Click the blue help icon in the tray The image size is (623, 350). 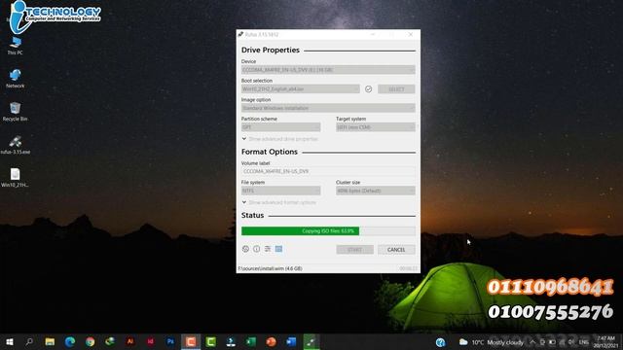click(x=440, y=342)
